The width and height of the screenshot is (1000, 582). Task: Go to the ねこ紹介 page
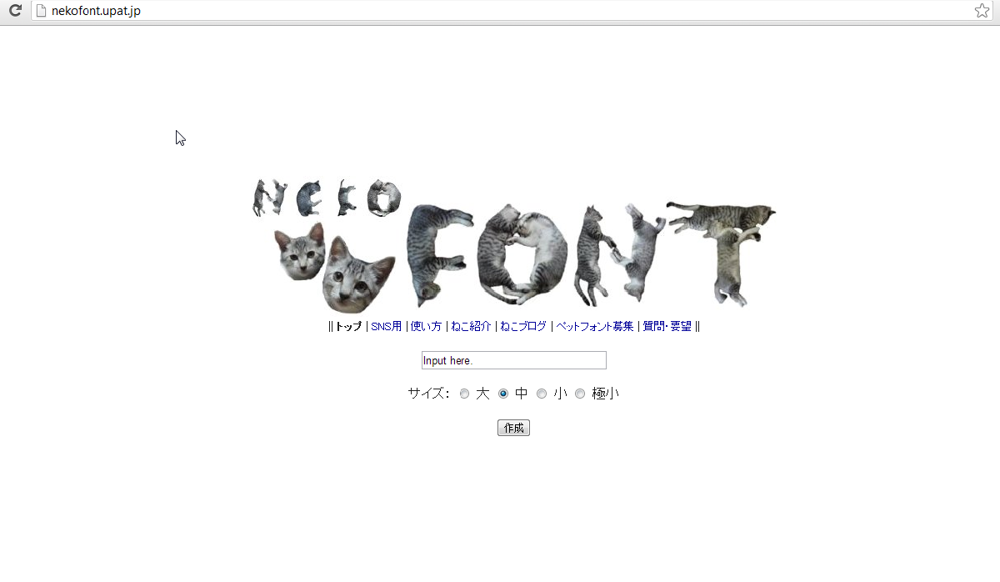coord(471,326)
